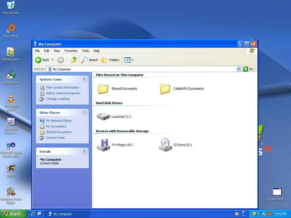Open the Back history dropdown arrow

[53, 60]
